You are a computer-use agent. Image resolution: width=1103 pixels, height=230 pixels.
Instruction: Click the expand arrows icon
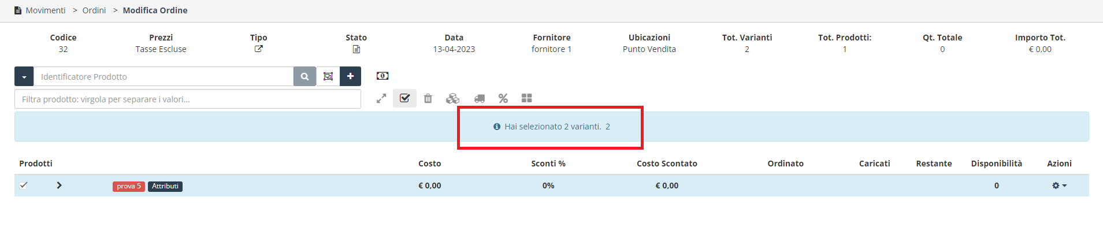click(x=381, y=99)
